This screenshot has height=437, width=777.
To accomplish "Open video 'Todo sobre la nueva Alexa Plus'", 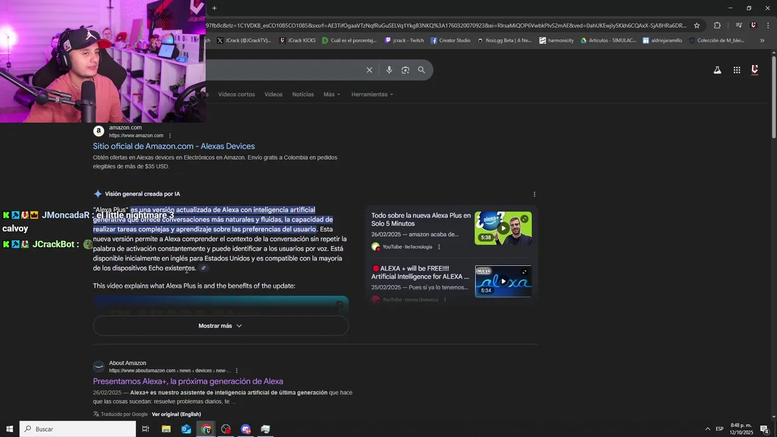I will (421, 220).
